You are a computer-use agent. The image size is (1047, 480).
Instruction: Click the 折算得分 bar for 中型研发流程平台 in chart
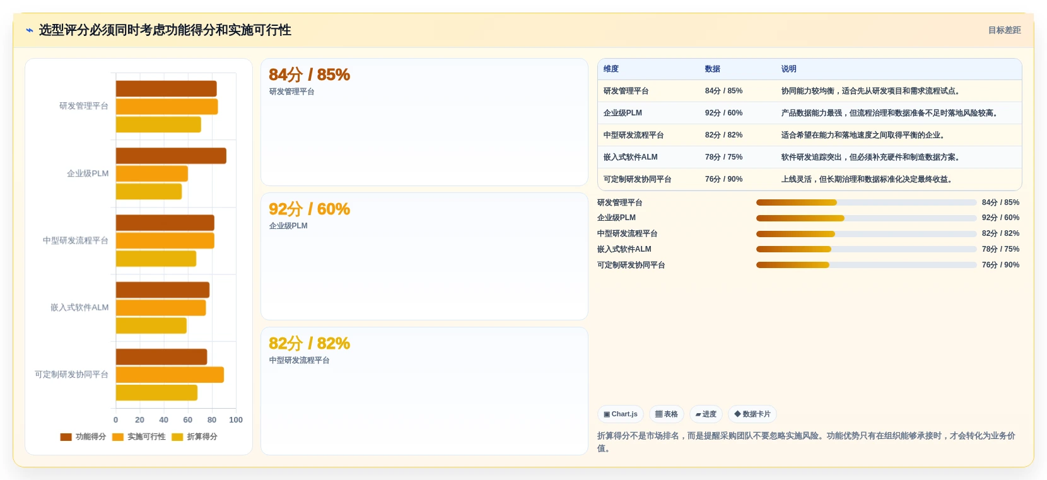tap(156, 259)
